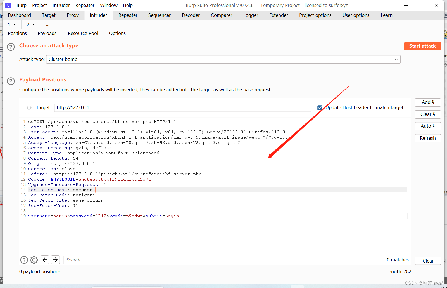The height and width of the screenshot is (288, 447).
Task: Click the Origin header line
Action: (x=62, y=164)
